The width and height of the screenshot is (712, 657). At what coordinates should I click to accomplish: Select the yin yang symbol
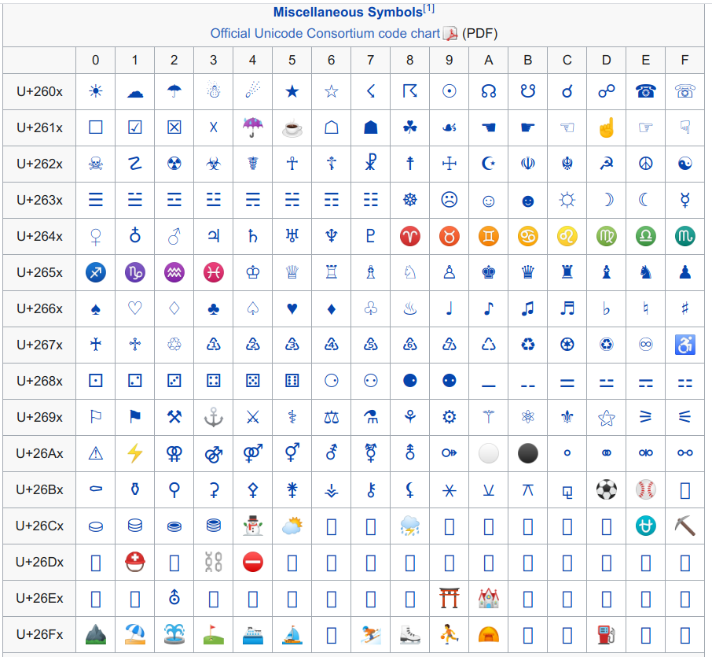[x=684, y=164]
